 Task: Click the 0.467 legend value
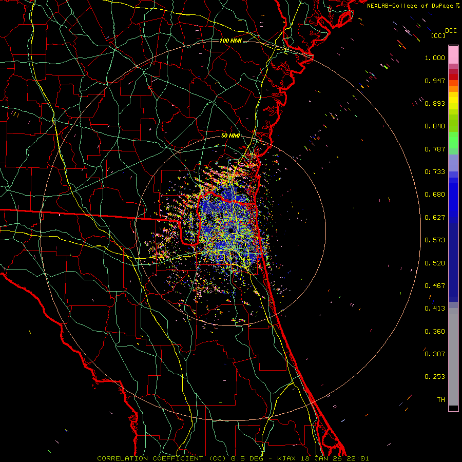[435, 286]
